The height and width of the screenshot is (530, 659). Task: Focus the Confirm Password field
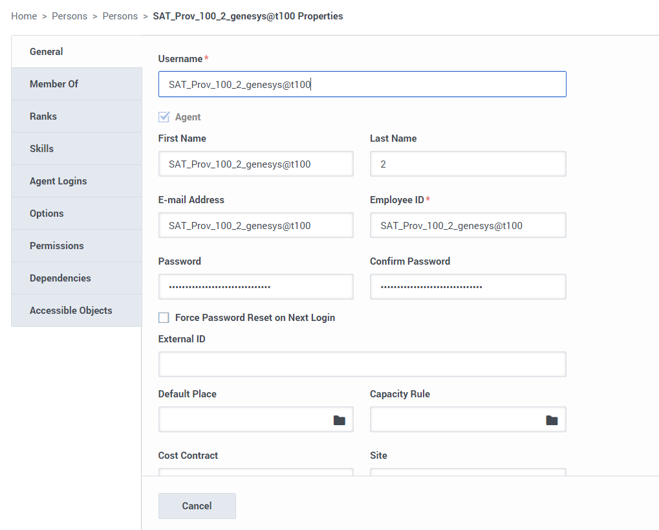coord(468,287)
